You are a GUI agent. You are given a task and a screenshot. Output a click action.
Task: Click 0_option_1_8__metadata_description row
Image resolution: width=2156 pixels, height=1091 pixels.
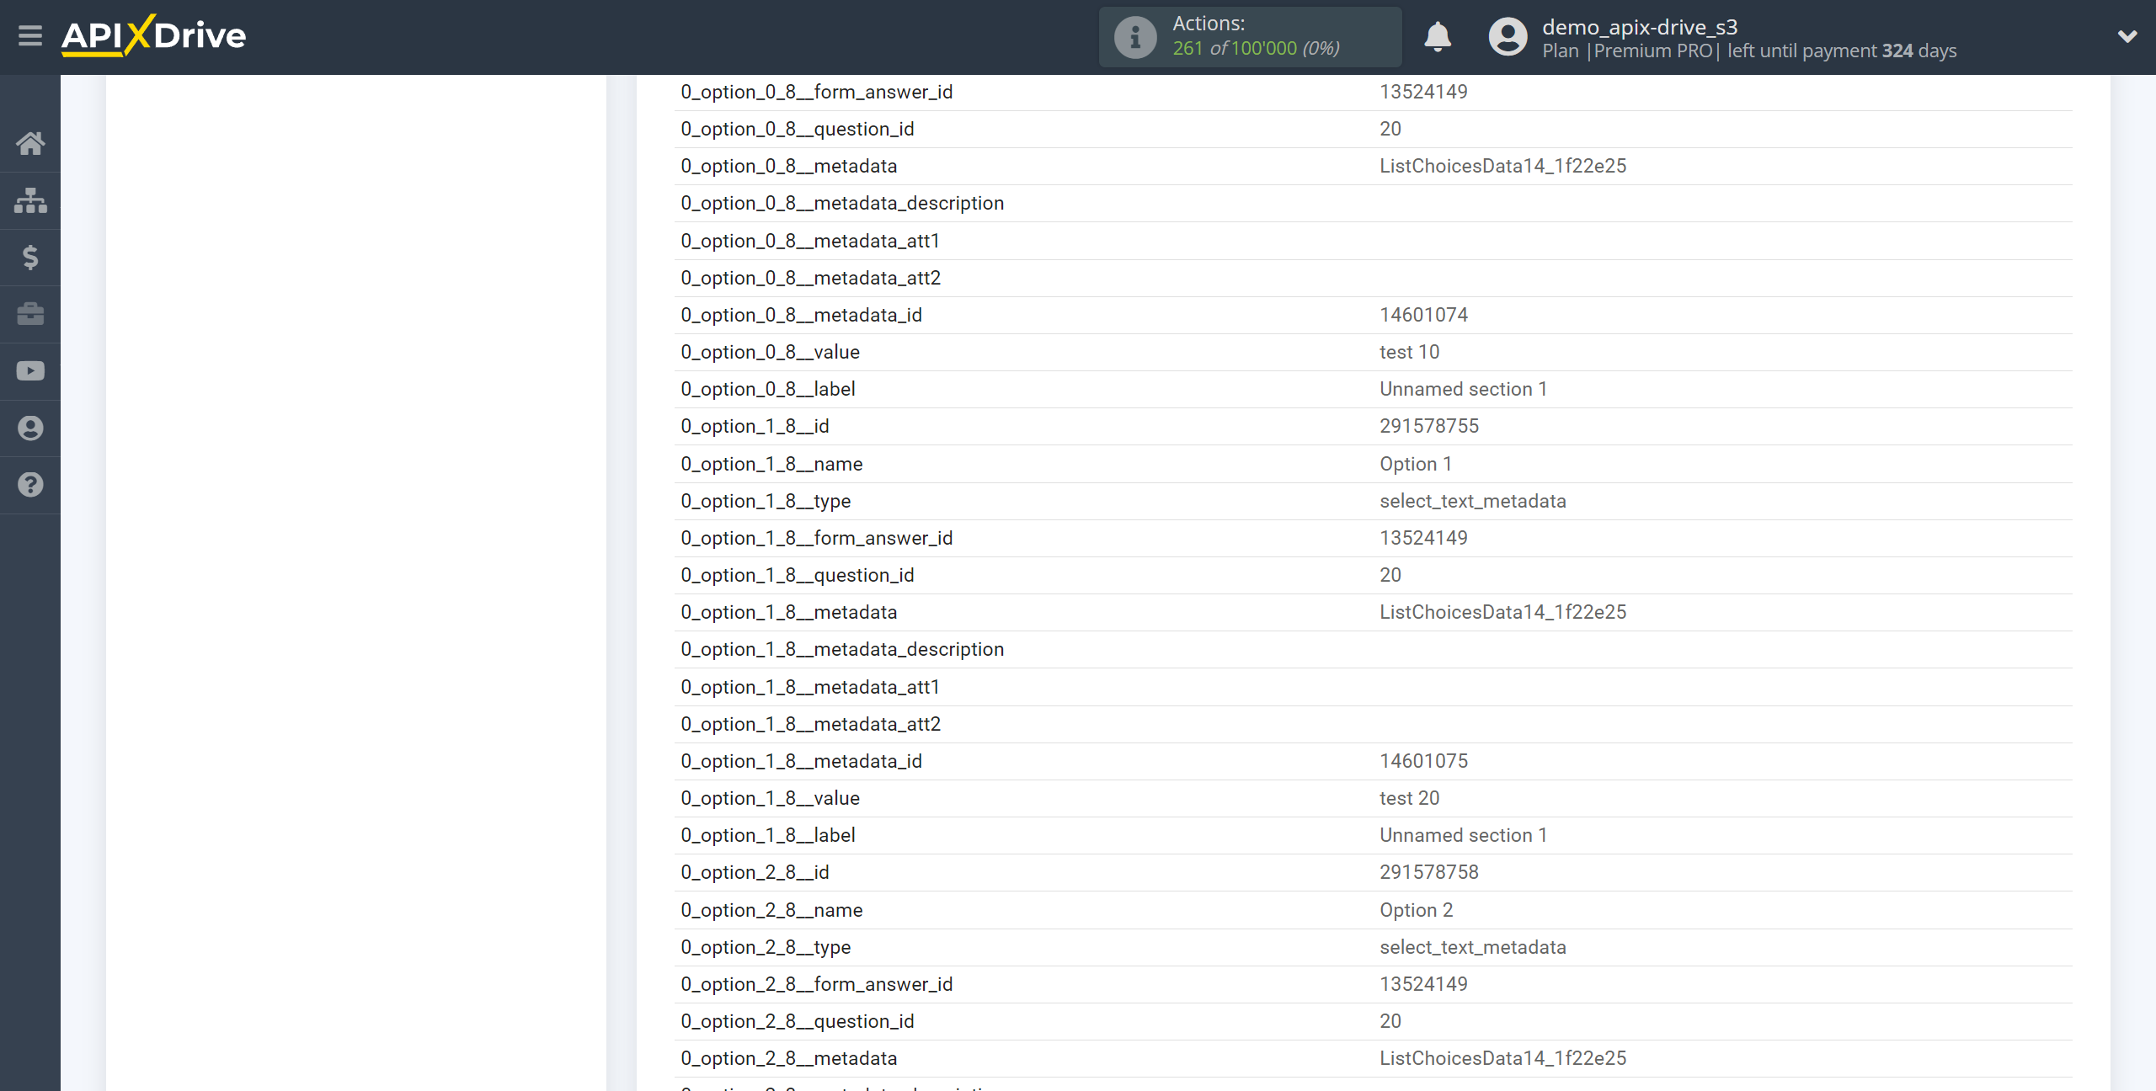(x=1373, y=649)
